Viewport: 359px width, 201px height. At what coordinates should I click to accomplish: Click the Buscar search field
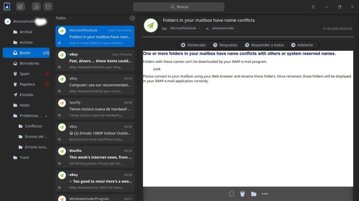[x=179, y=7]
